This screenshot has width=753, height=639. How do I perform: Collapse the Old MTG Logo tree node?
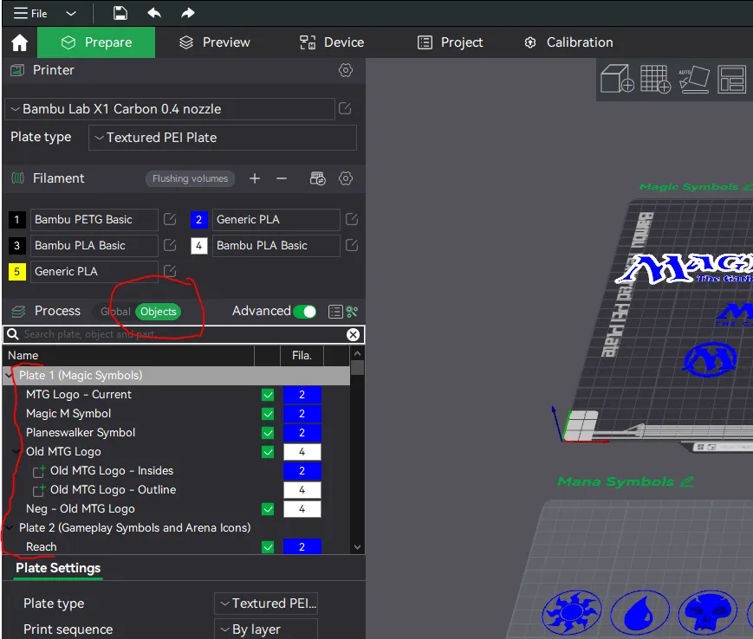coord(16,452)
